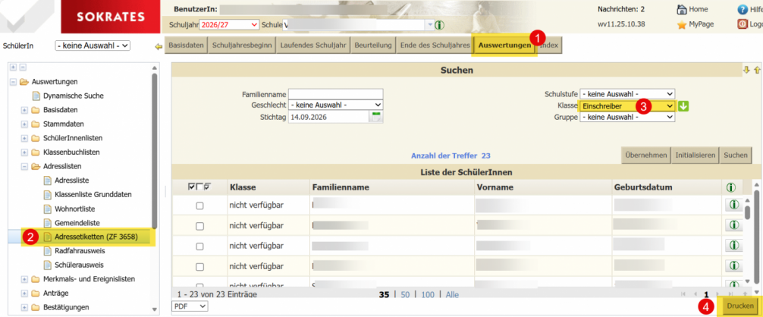Invert selection via third header checkbox icon
This screenshot has height=317, width=763.
click(207, 187)
